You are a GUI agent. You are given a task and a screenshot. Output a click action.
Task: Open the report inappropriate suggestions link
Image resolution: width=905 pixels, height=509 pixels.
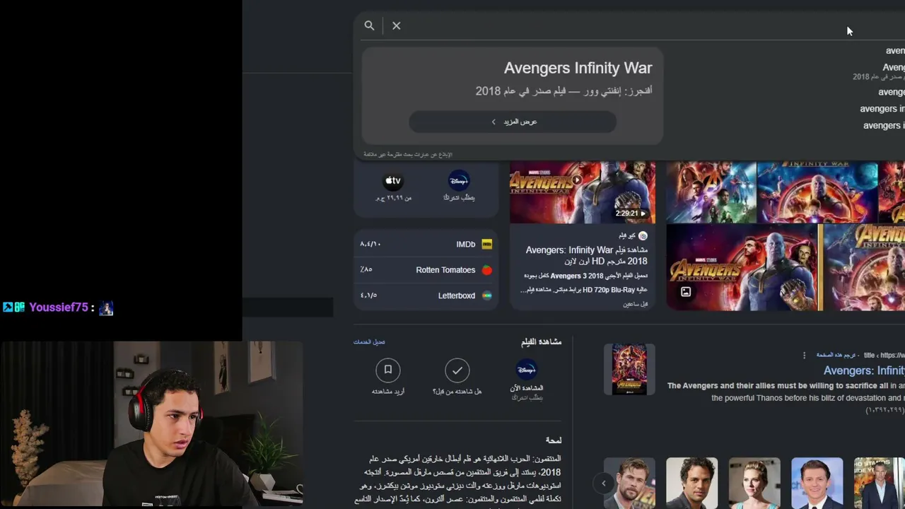click(408, 154)
